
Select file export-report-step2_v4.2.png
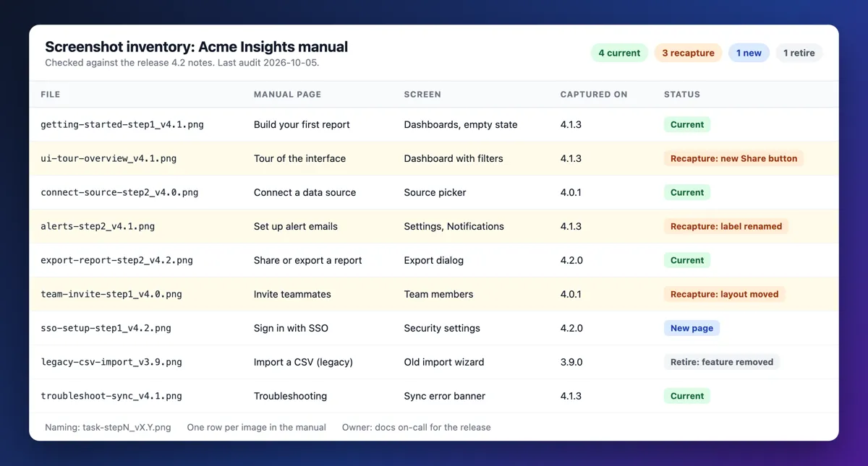(x=116, y=260)
